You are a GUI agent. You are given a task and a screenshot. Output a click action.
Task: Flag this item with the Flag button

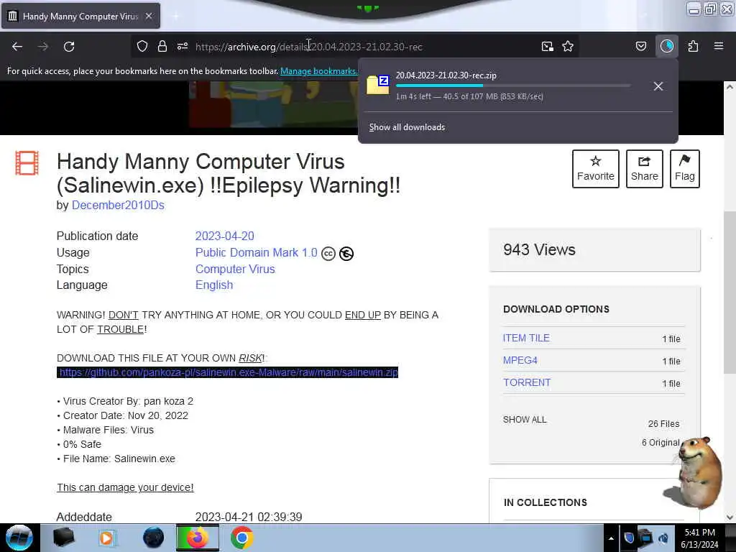click(x=685, y=169)
